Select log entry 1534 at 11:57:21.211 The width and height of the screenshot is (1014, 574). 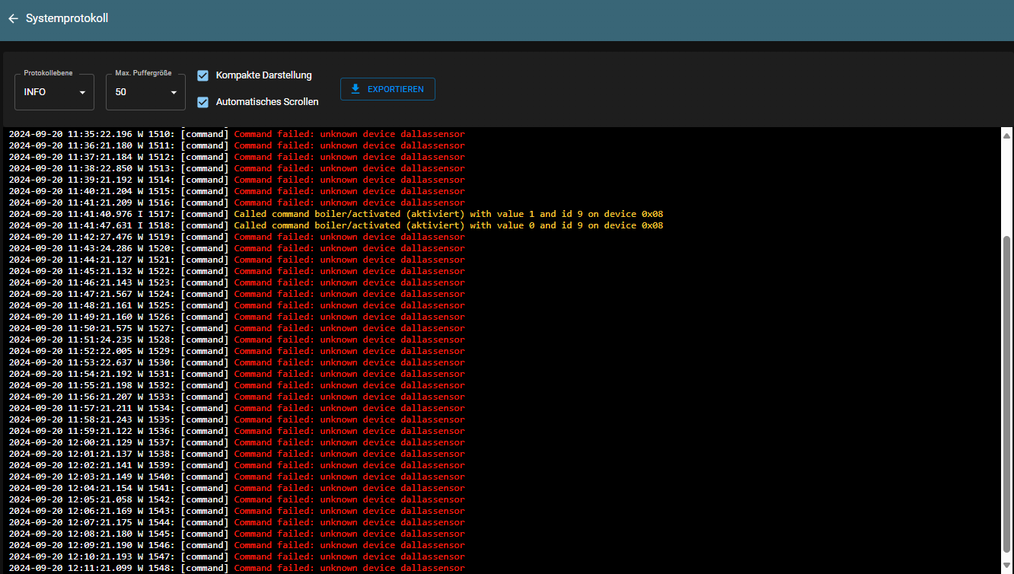[x=237, y=408]
